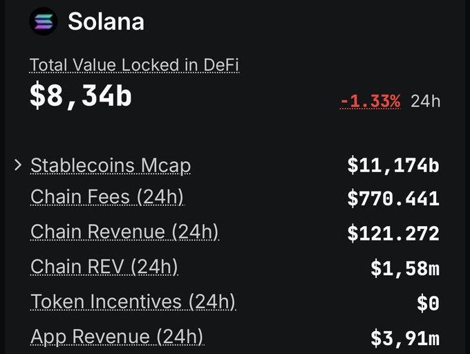Open the Stablecoins Mcap label
The height and width of the screenshot is (354, 470).
111,166
